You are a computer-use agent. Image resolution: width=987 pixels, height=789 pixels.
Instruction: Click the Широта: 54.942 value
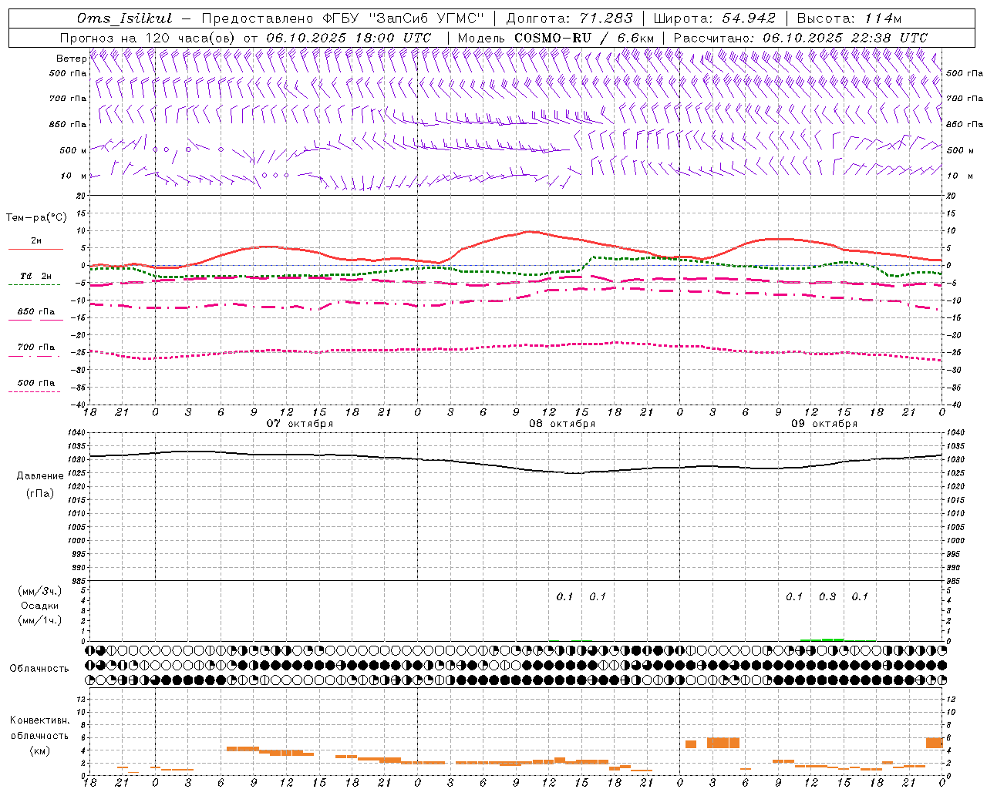(714, 18)
